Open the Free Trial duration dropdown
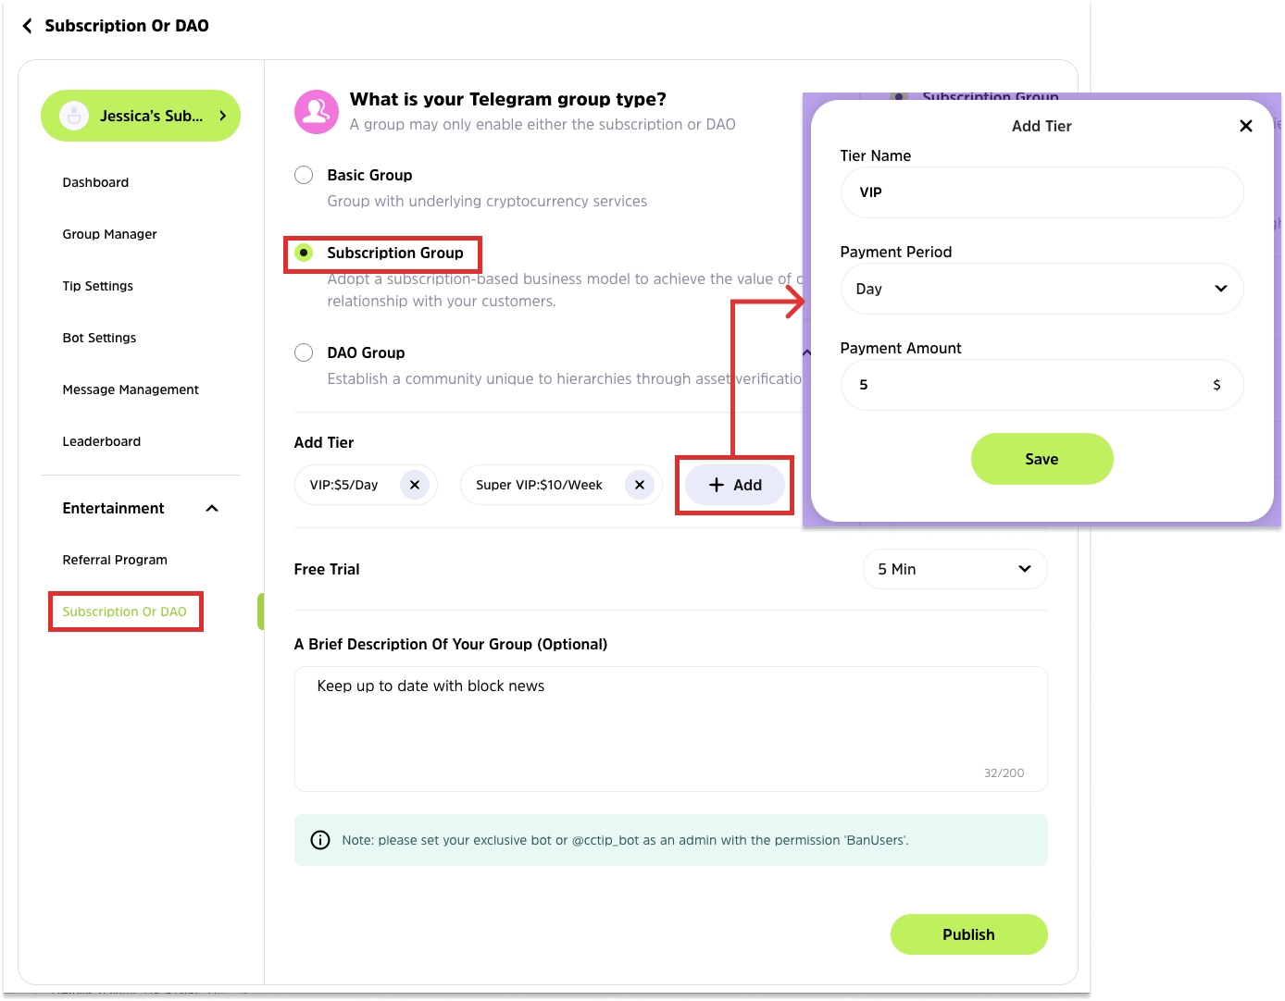Viewport: 1285px width, 1001px height. coord(954,569)
